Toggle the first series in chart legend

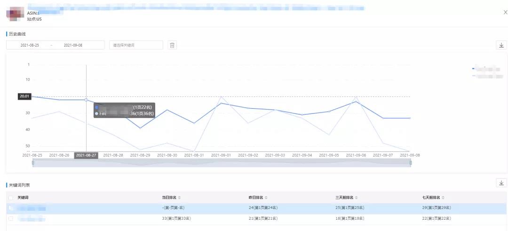tap(486, 69)
